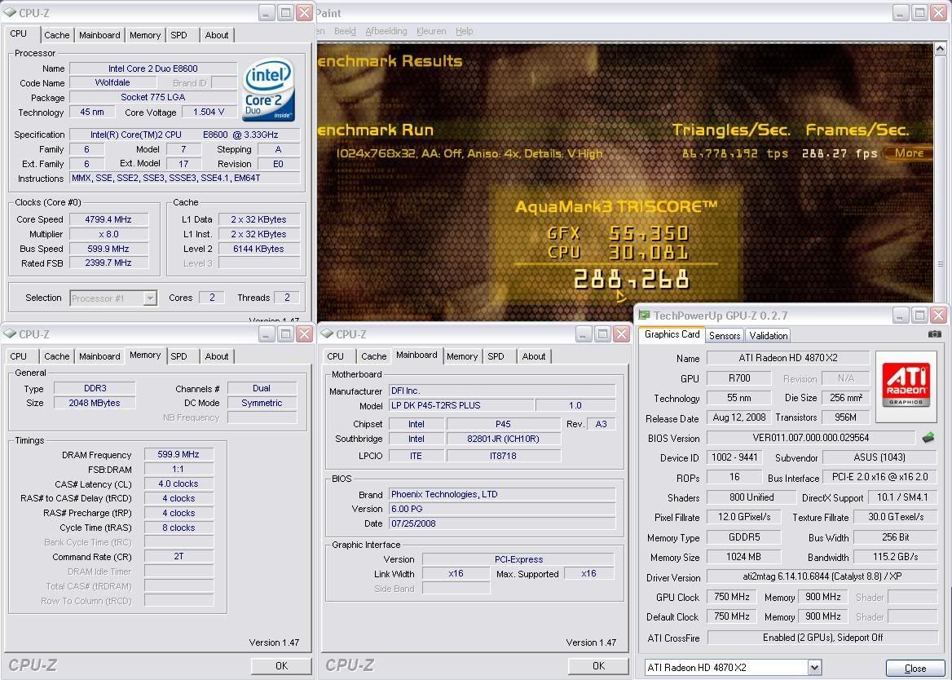The width and height of the screenshot is (952, 680).
Task: Click the DRAM Frequency 599.9 MHz value
Action: [x=178, y=454]
